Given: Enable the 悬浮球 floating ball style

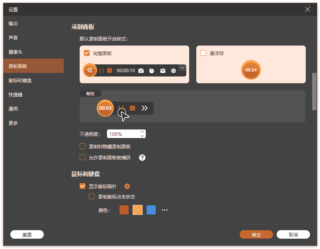Looking at the screenshot, I should pos(203,53).
